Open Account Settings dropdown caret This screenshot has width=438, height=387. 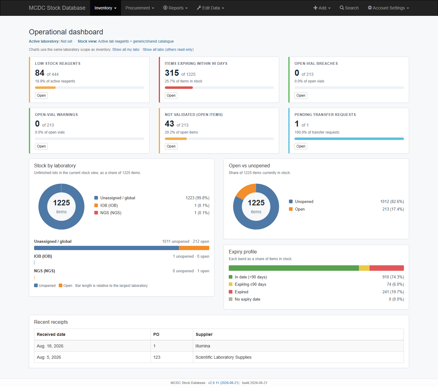[408, 8]
